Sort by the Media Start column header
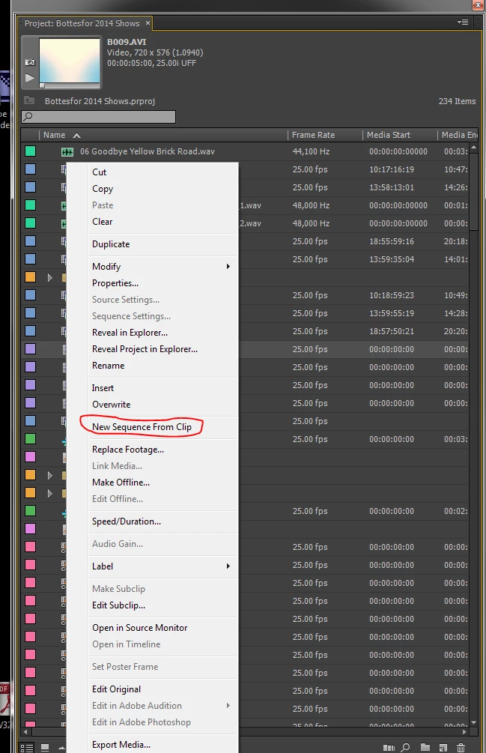This screenshot has height=753, width=486. [389, 135]
